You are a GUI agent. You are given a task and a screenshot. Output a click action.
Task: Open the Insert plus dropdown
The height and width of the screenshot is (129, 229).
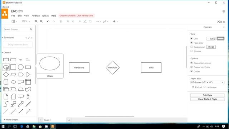pyautogui.click(x=115, y=21)
